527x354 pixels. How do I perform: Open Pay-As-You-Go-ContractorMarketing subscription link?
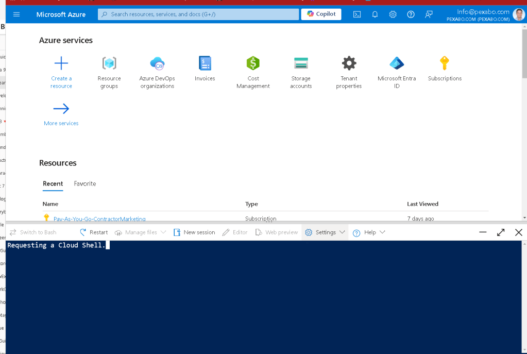point(99,218)
